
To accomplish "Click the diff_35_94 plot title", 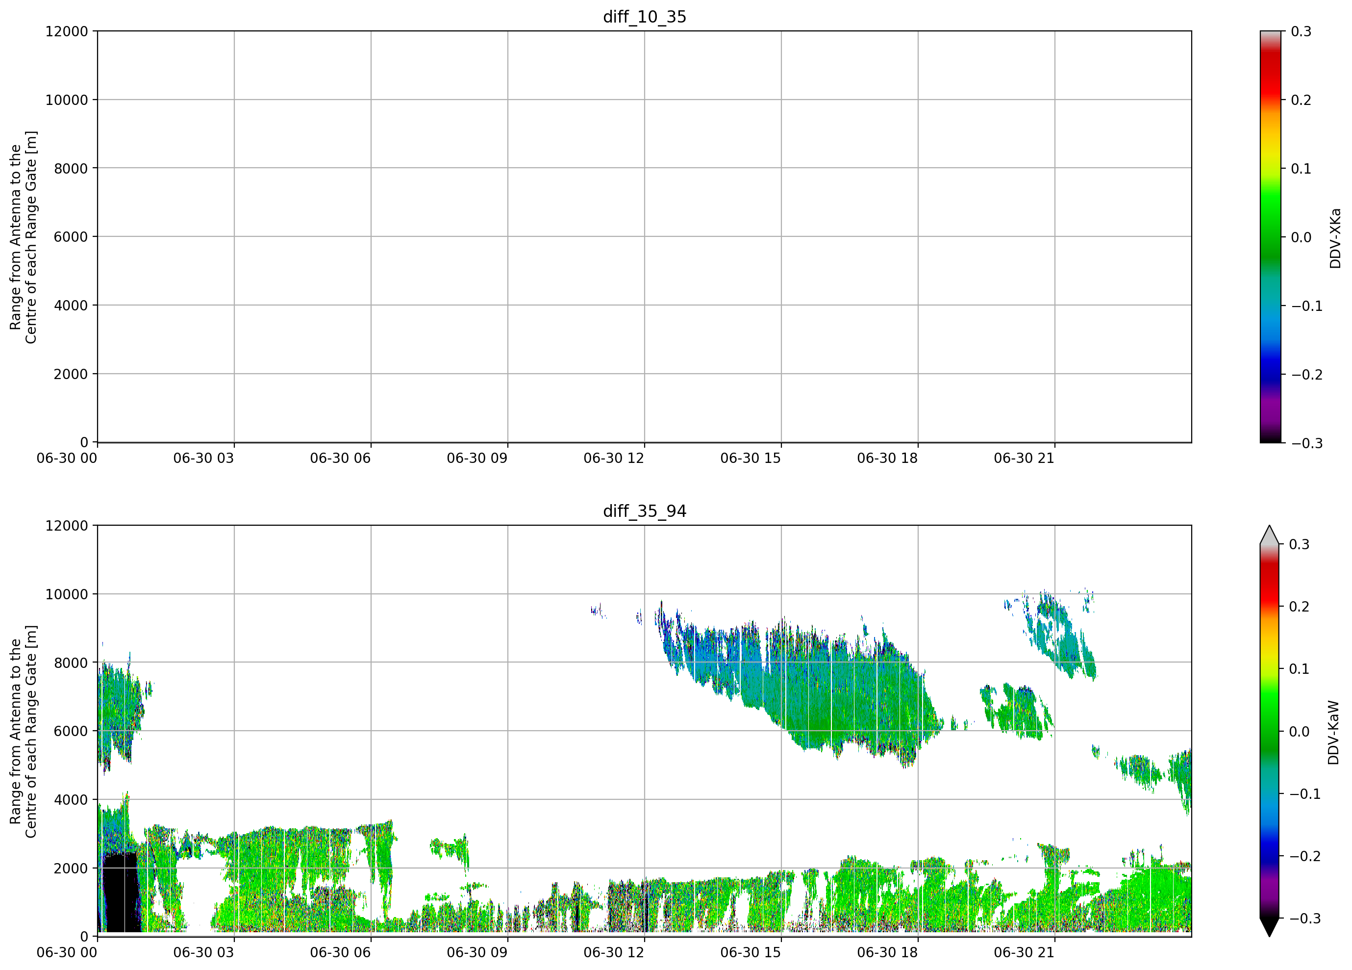I will (645, 511).
